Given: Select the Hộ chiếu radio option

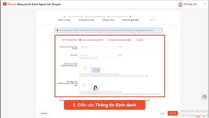Looking at the screenshot, I should 135,40.
